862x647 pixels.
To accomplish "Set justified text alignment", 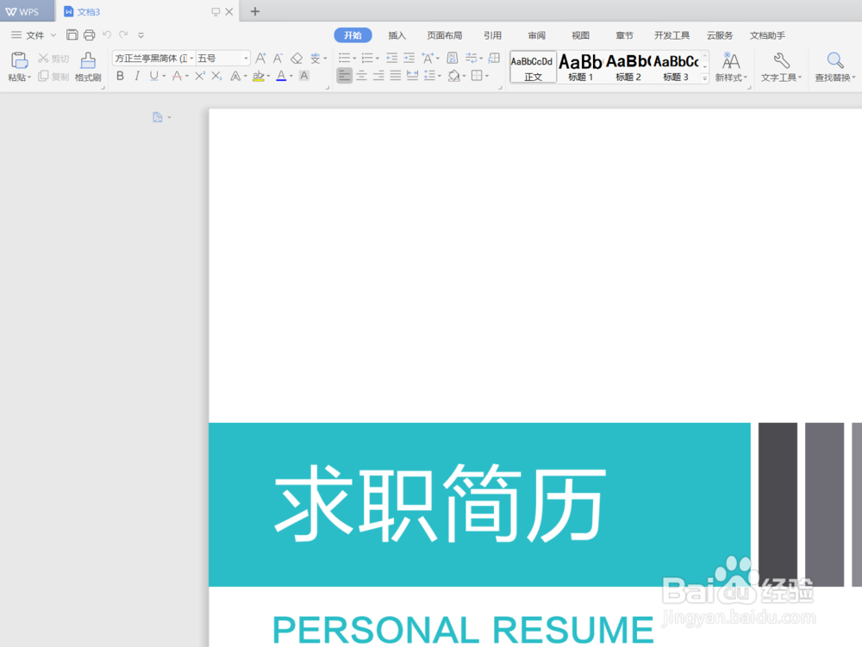I will pos(396,76).
